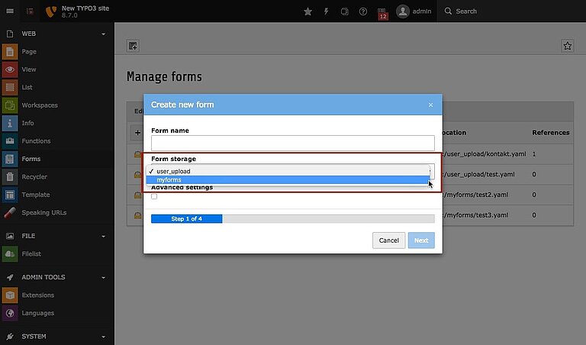Click the Forms module icon
This screenshot has height=345, width=586.
10,159
